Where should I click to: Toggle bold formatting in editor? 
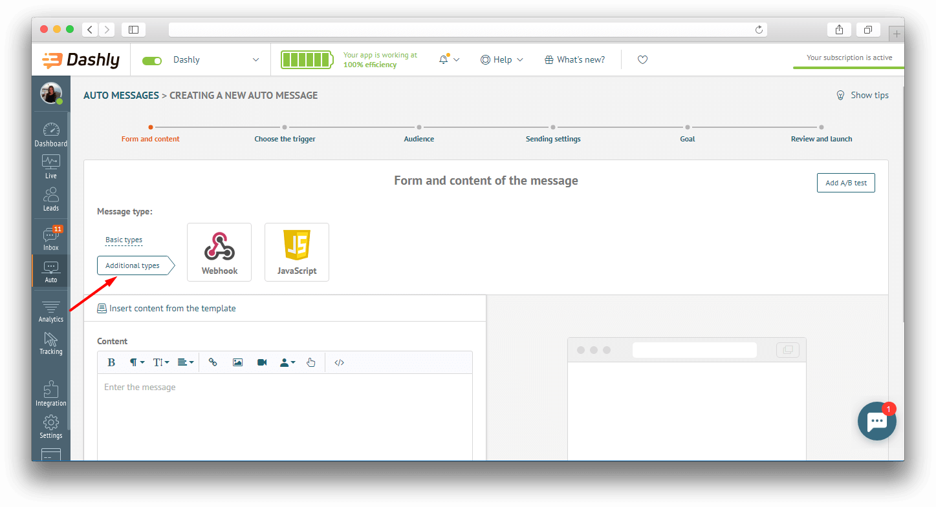point(111,362)
